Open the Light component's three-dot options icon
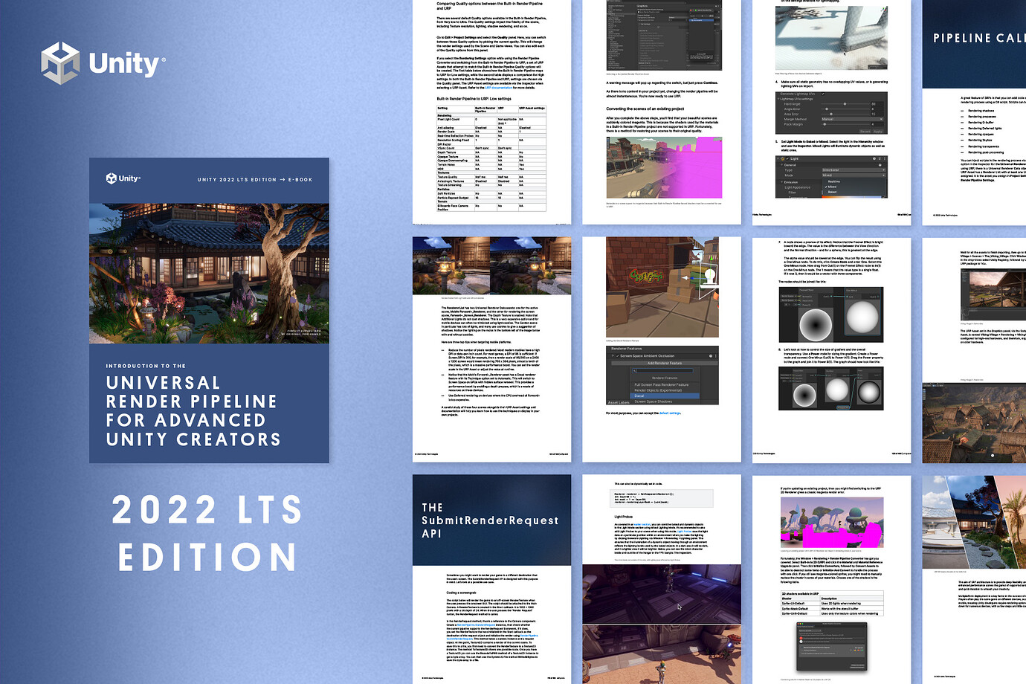 (x=885, y=158)
